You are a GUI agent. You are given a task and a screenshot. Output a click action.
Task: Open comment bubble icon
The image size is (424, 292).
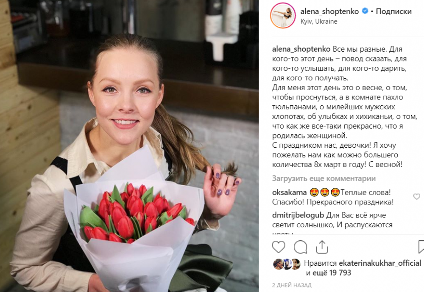coord(301,247)
